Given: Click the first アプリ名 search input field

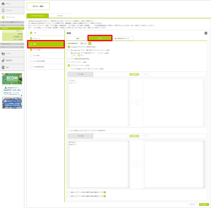Looking at the screenshot, I should point(110,74).
